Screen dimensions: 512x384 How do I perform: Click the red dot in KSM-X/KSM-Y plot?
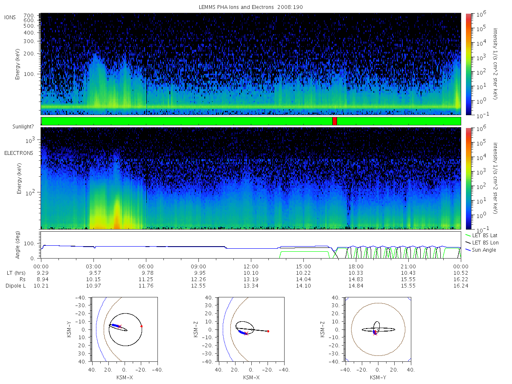[141, 326]
